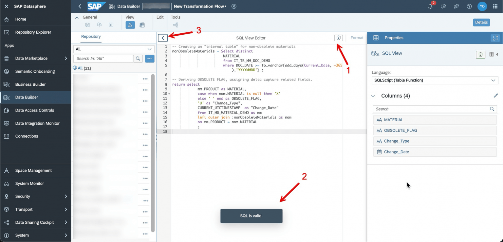Viewport: 503px width, 242px height.
Task: Open the YO user avatar menu
Action: click(482, 6)
